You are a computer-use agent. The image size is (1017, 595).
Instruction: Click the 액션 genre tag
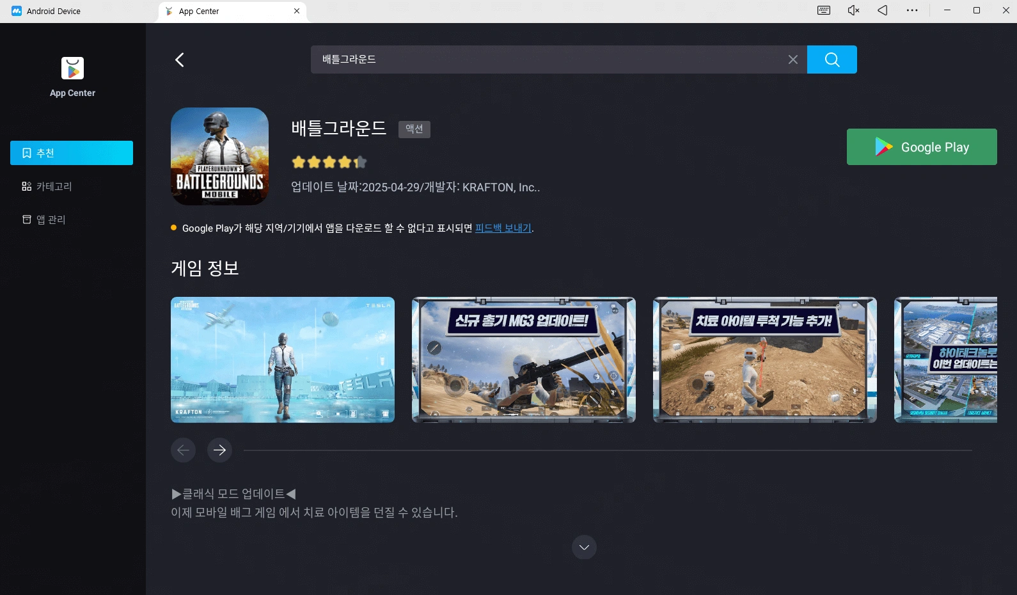pyautogui.click(x=414, y=129)
